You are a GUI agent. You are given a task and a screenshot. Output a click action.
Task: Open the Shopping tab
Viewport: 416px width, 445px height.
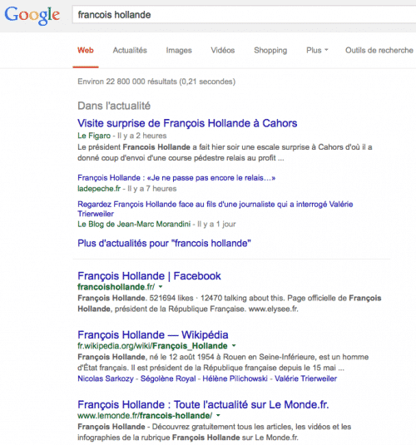(270, 50)
